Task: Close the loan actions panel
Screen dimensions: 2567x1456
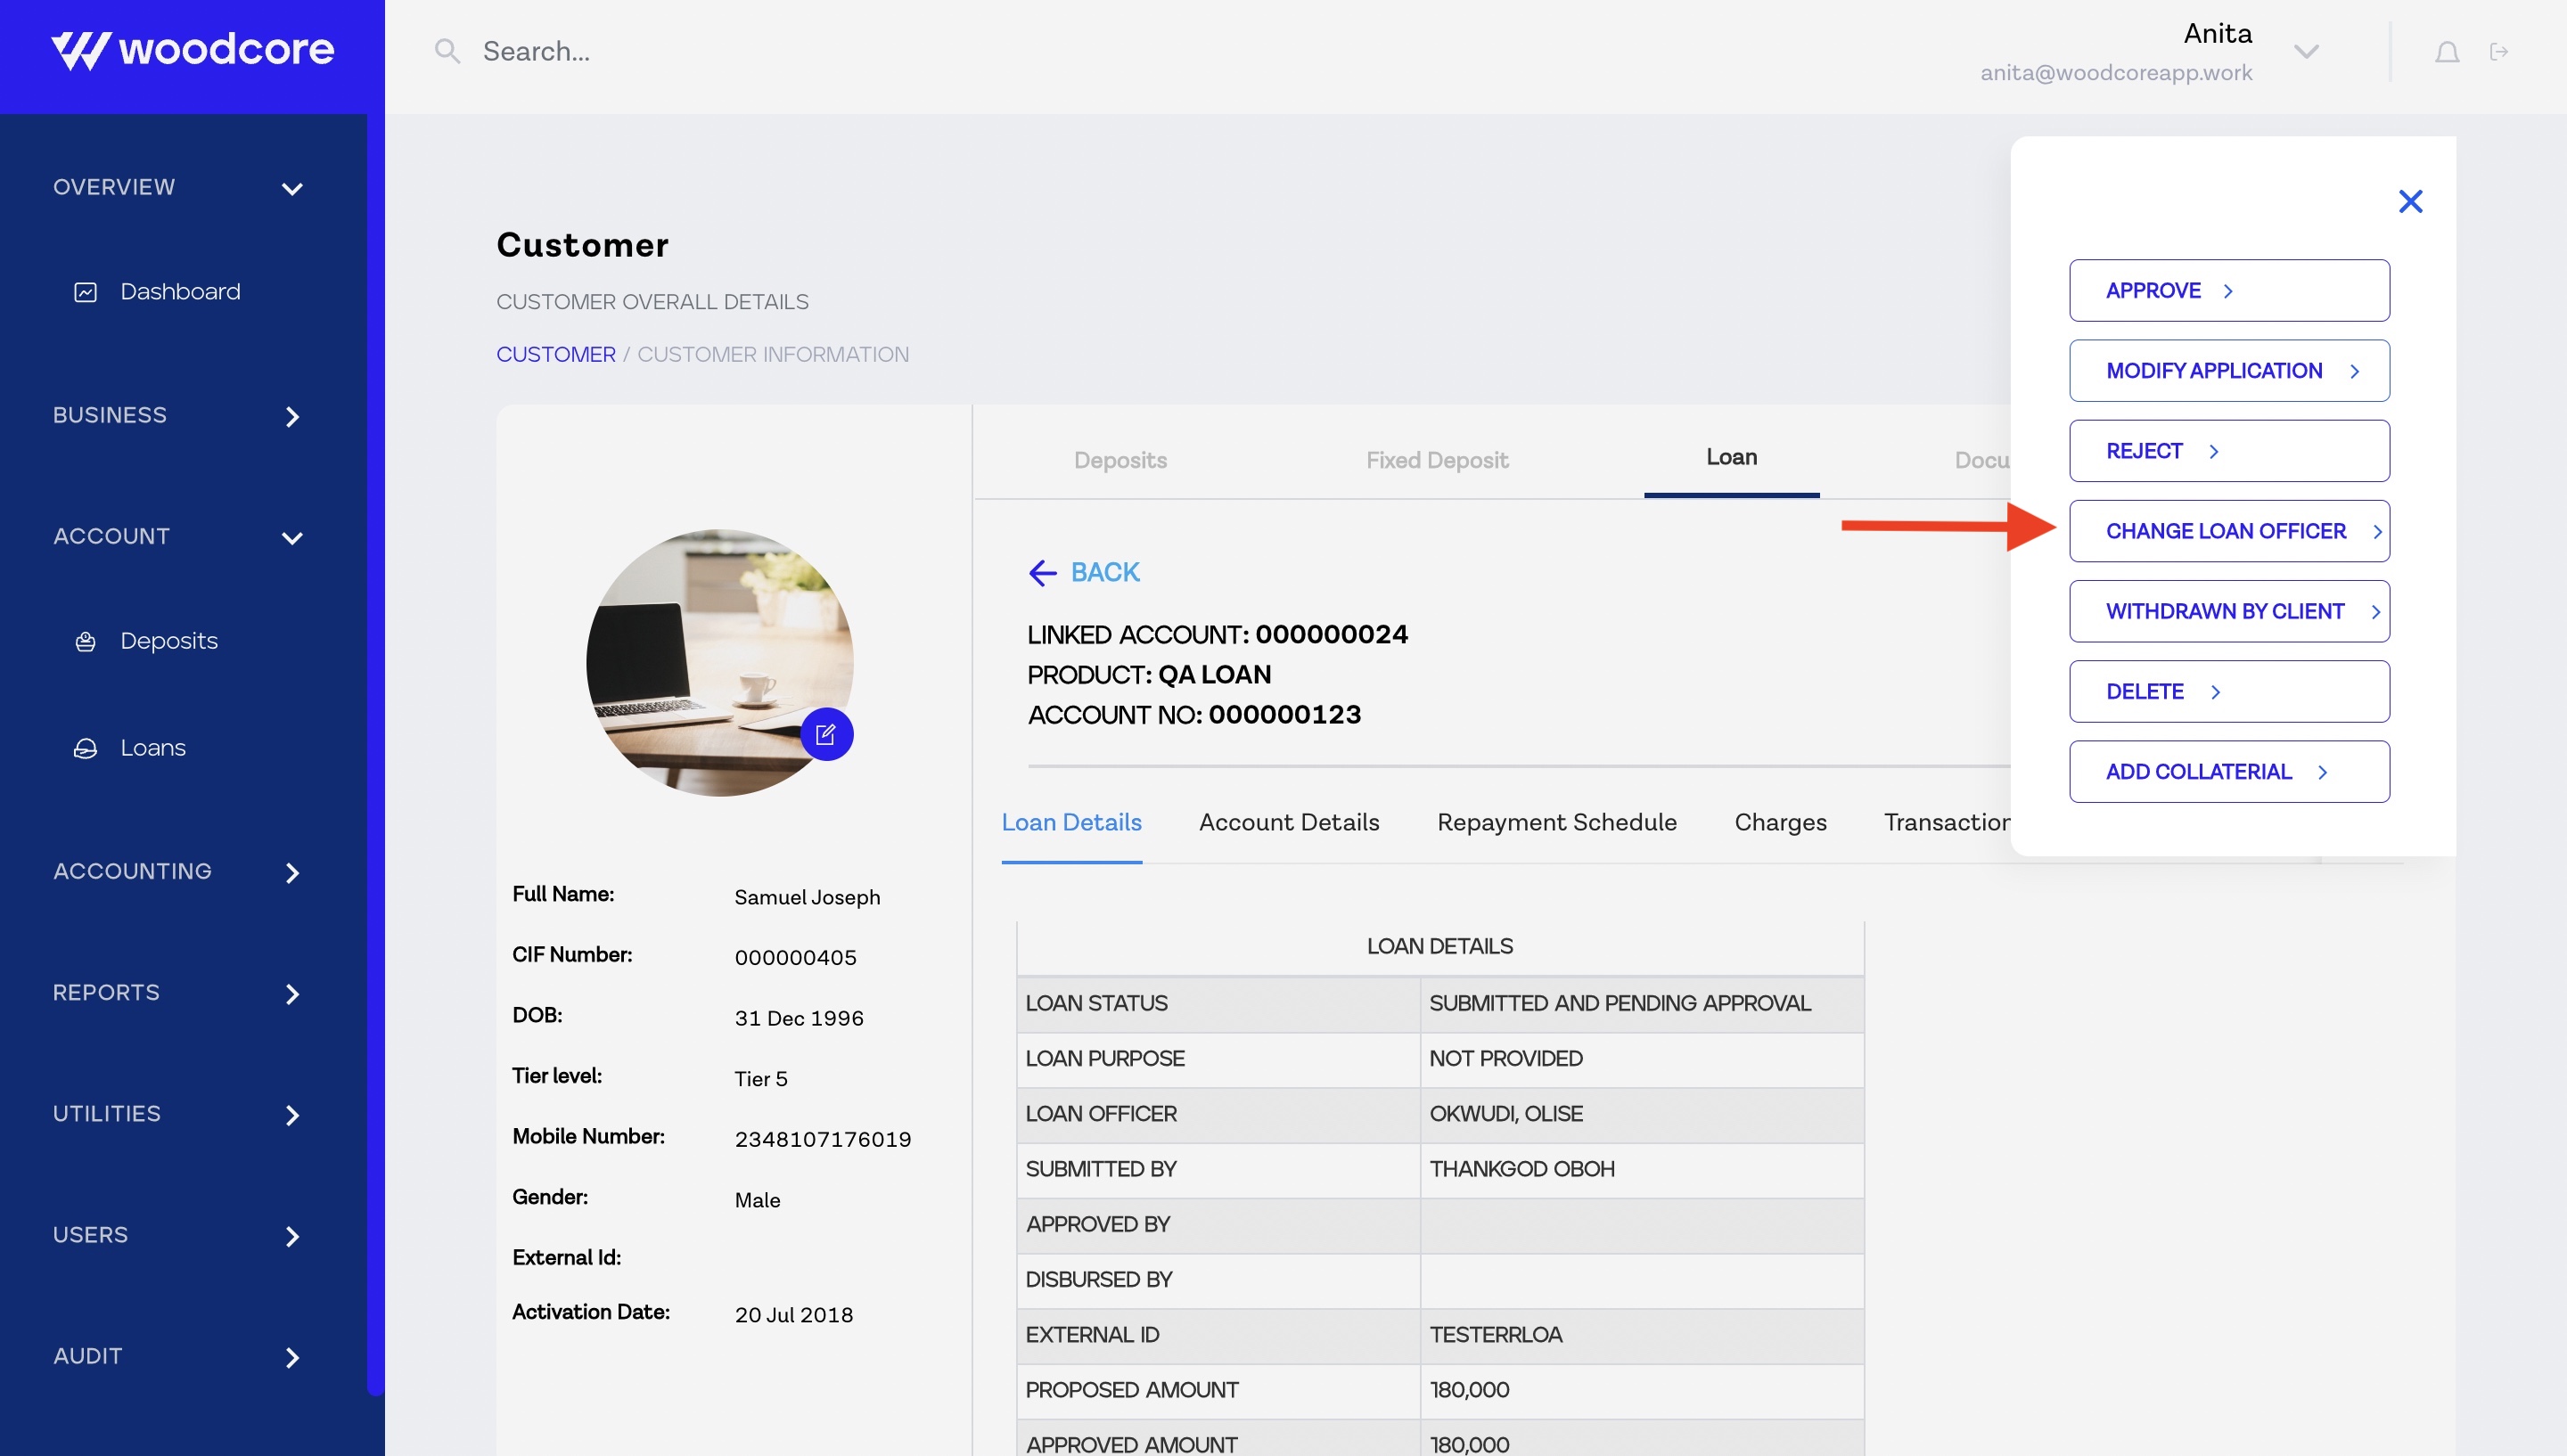Action: 2410,202
